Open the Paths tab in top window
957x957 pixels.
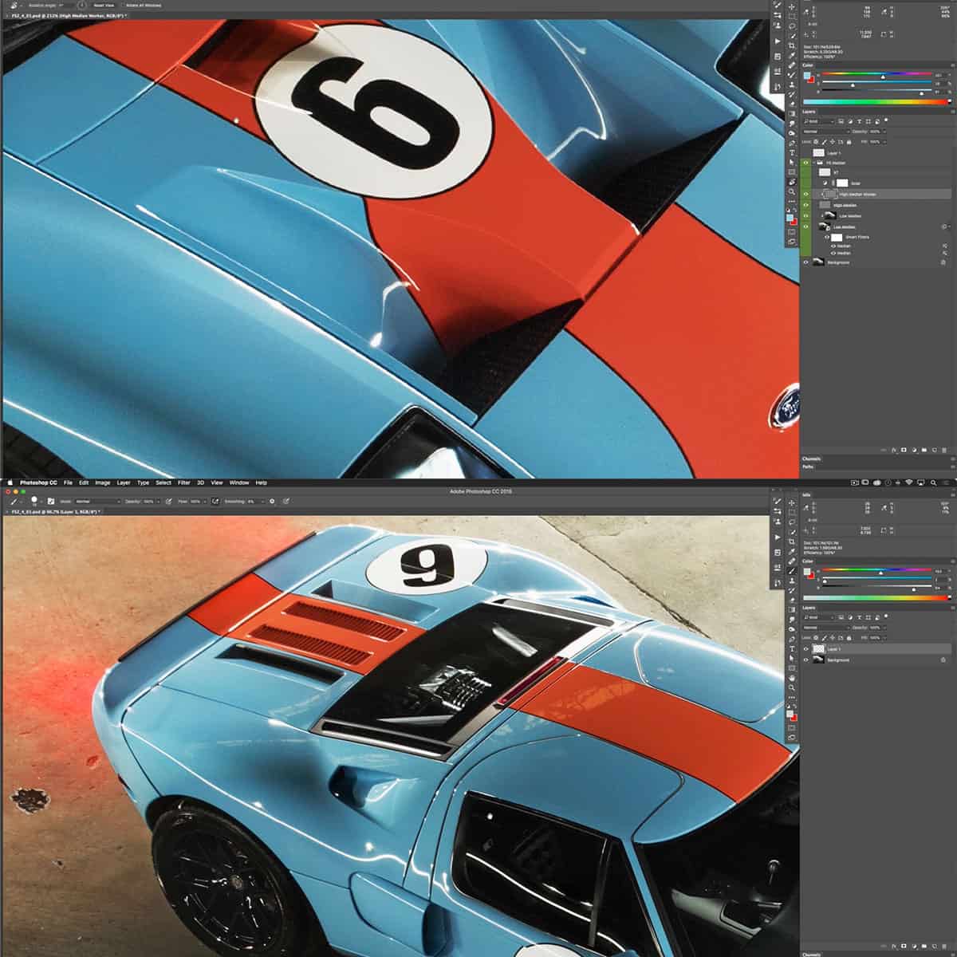(x=808, y=467)
